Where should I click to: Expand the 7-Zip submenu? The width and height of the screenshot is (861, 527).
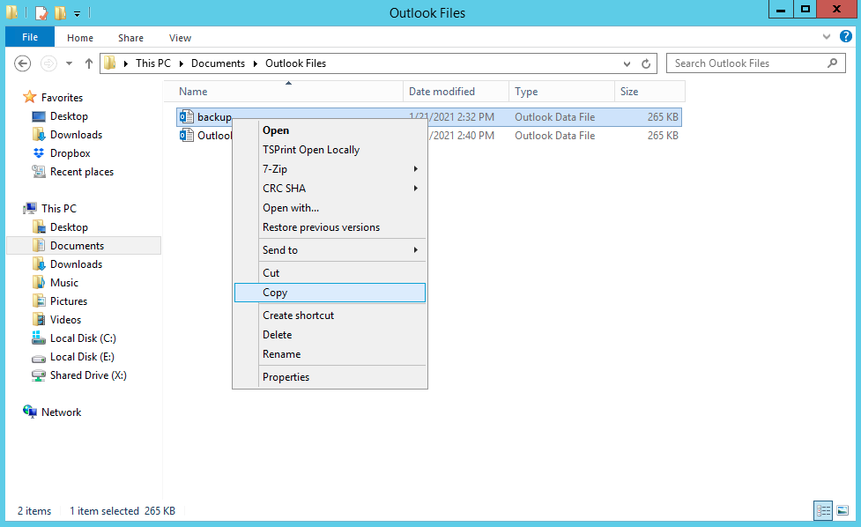click(415, 169)
